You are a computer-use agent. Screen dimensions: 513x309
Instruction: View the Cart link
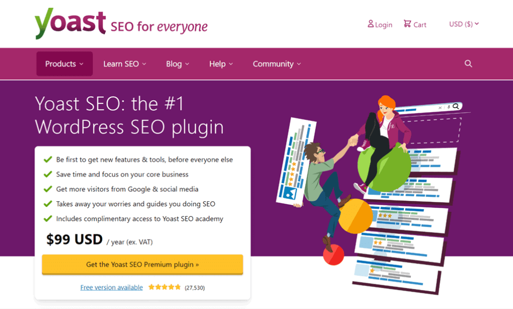pos(420,25)
